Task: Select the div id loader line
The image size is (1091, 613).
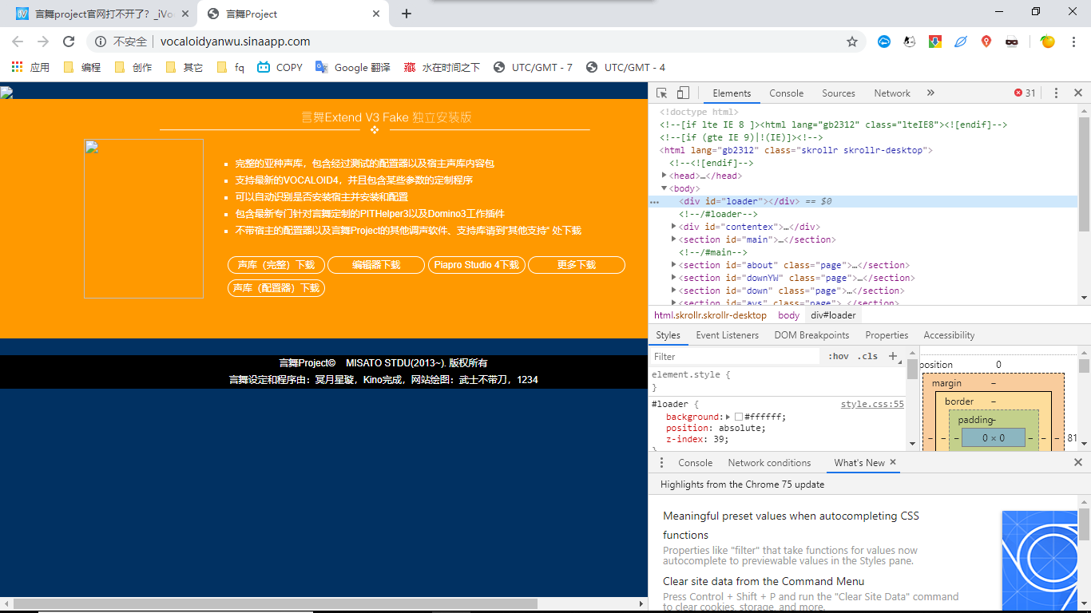Action: coord(863,201)
